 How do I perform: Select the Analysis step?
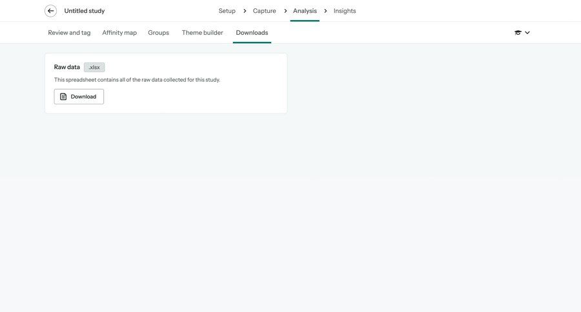point(305,11)
